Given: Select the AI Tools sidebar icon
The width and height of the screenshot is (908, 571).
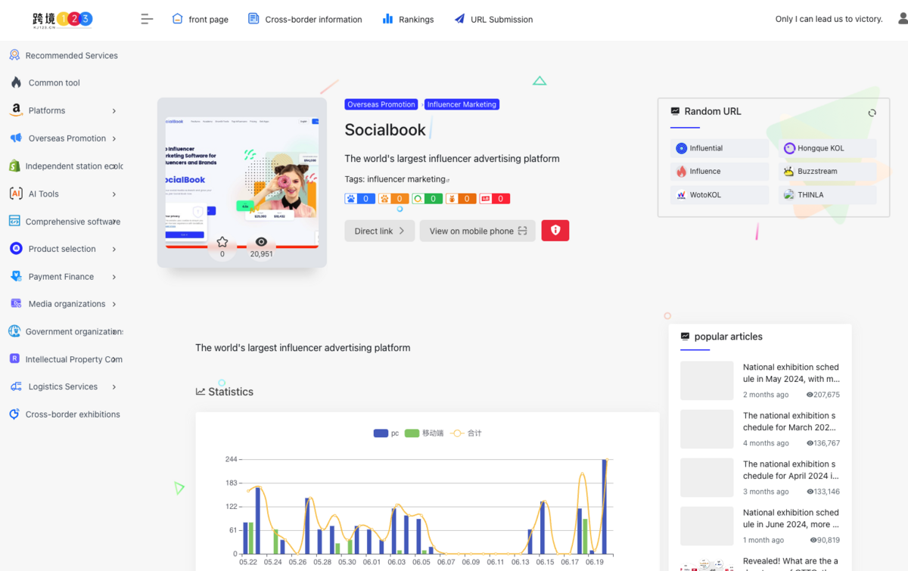Looking at the screenshot, I should click(15, 194).
